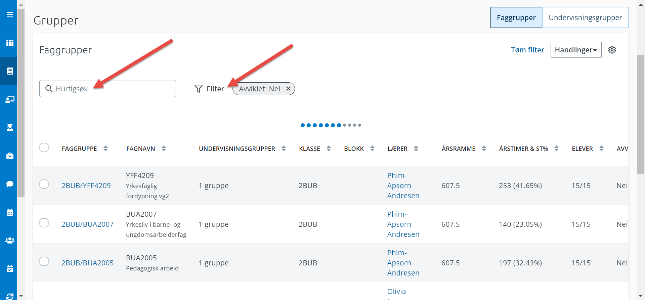The height and width of the screenshot is (300, 645).
Task: Open the teacher-at-board sidebar icon
Action: 10,99
